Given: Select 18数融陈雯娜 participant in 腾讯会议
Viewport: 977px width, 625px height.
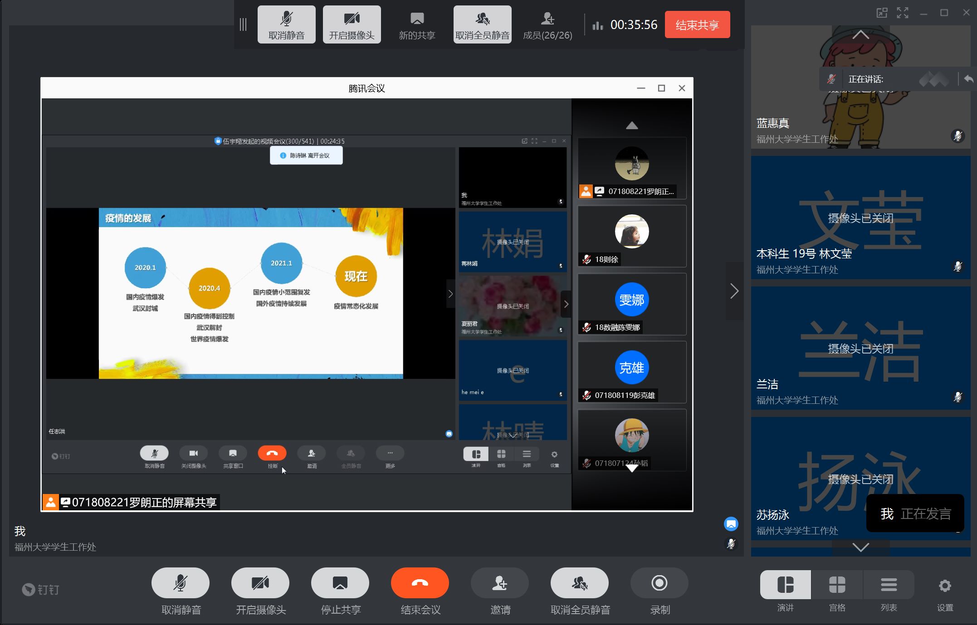Looking at the screenshot, I should 632,304.
